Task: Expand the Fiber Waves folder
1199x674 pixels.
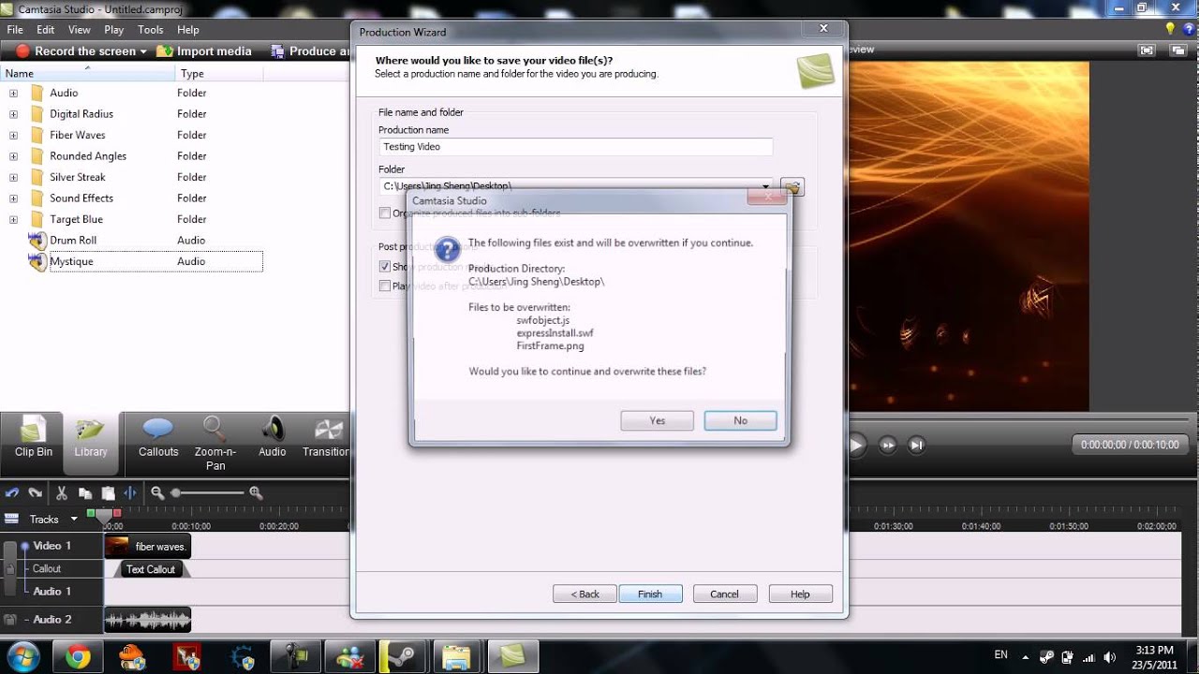Action: 13,135
